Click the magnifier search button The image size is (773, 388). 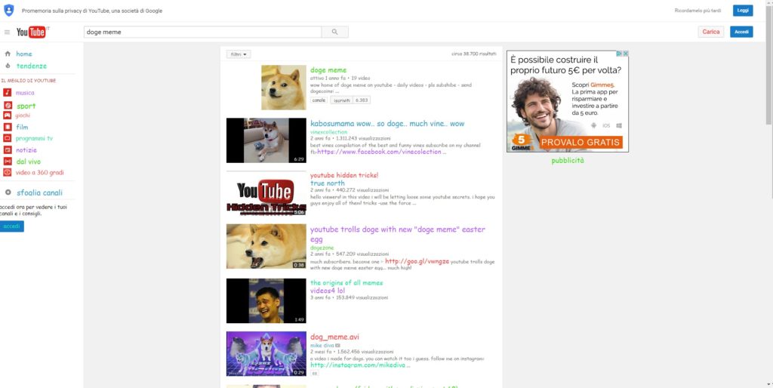(334, 32)
